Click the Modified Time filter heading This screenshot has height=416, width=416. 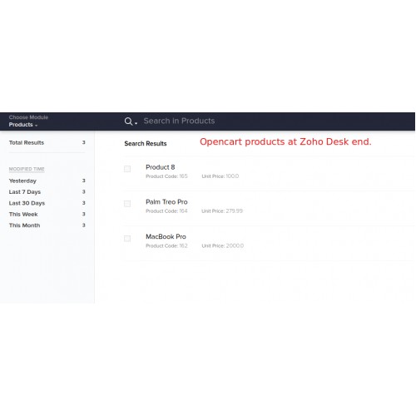pyautogui.click(x=27, y=169)
